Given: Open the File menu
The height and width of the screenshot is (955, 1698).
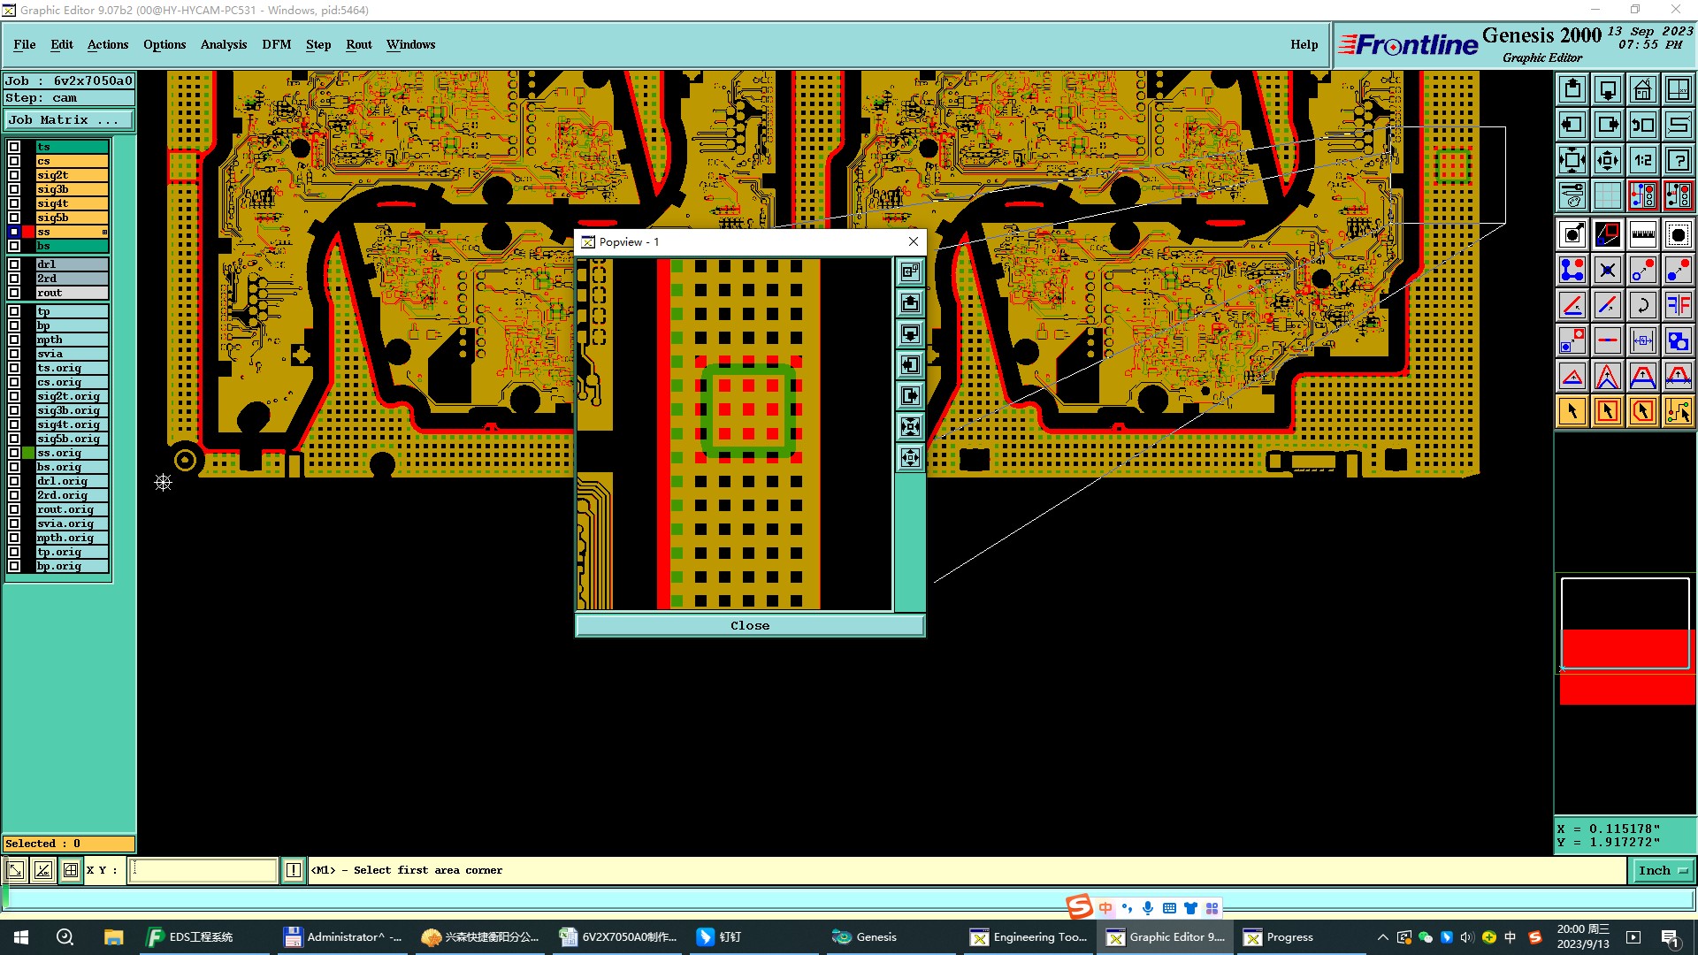Looking at the screenshot, I should pos(25,44).
